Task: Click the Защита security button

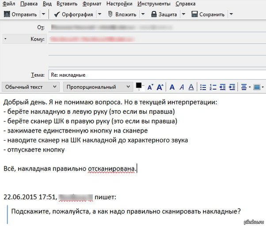Action: pyautogui.click(x=164, y=15)
